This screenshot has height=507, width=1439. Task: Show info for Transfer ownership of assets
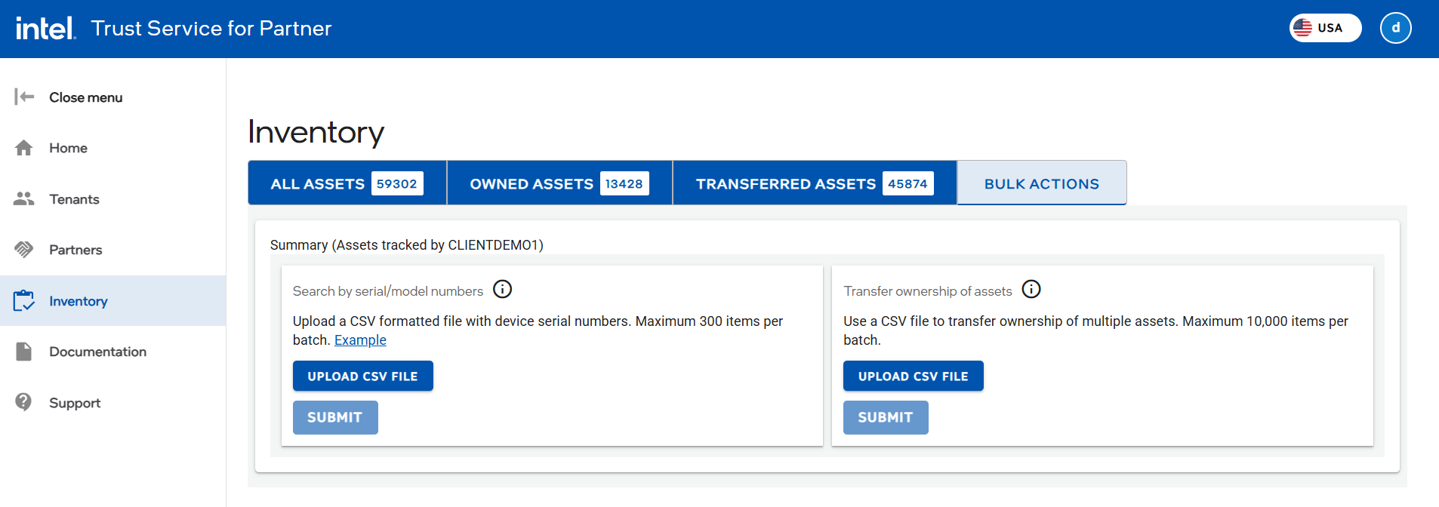pos(1031,289)
